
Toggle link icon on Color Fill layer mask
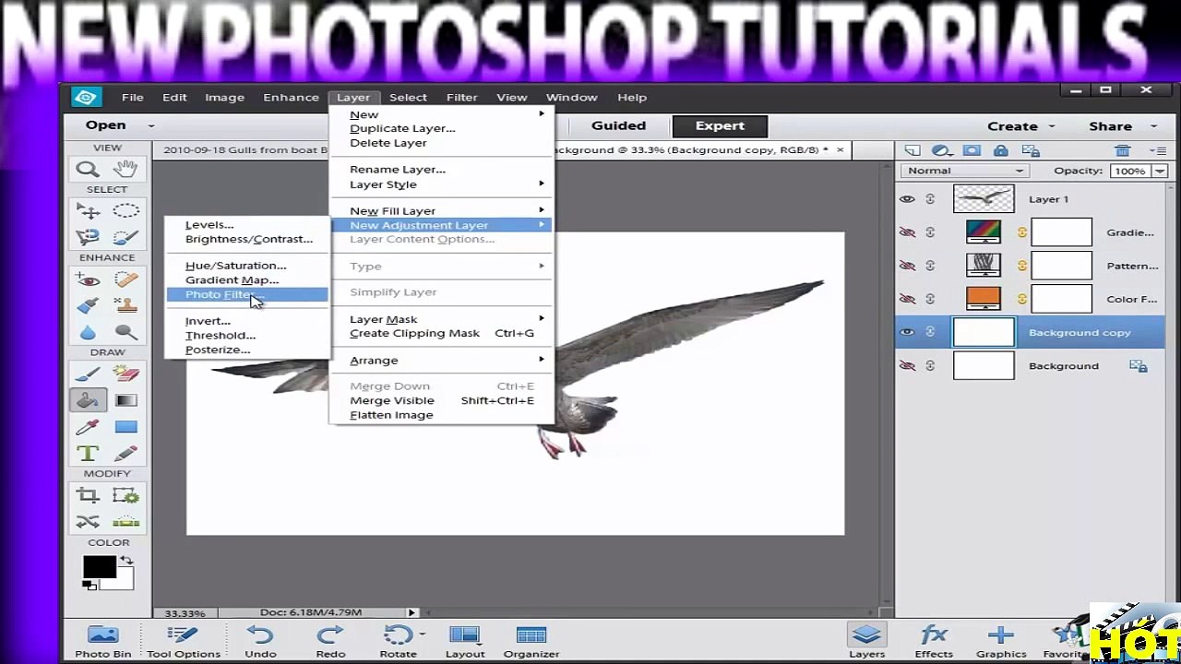(1021, 299)
